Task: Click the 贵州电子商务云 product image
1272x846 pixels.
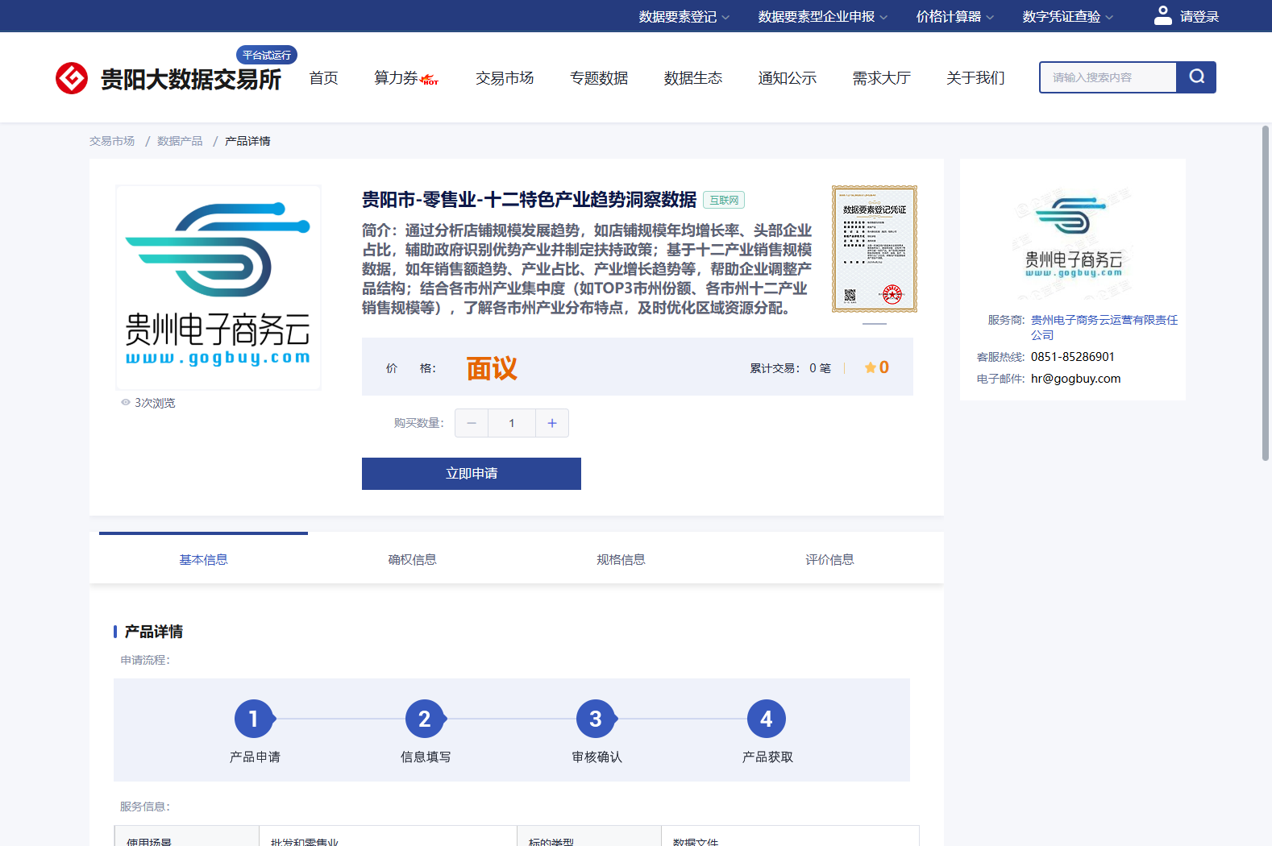Action: coord(218,288)
